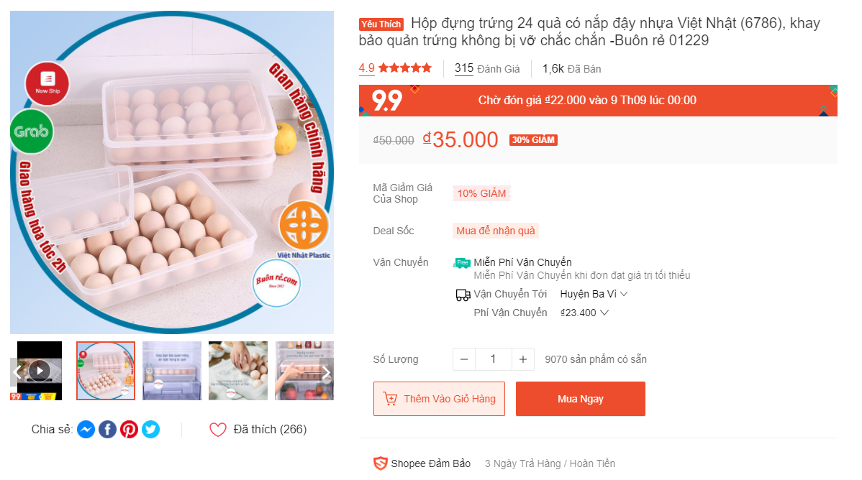
Task: Decrease quantity with minus button
Action: 464,359
